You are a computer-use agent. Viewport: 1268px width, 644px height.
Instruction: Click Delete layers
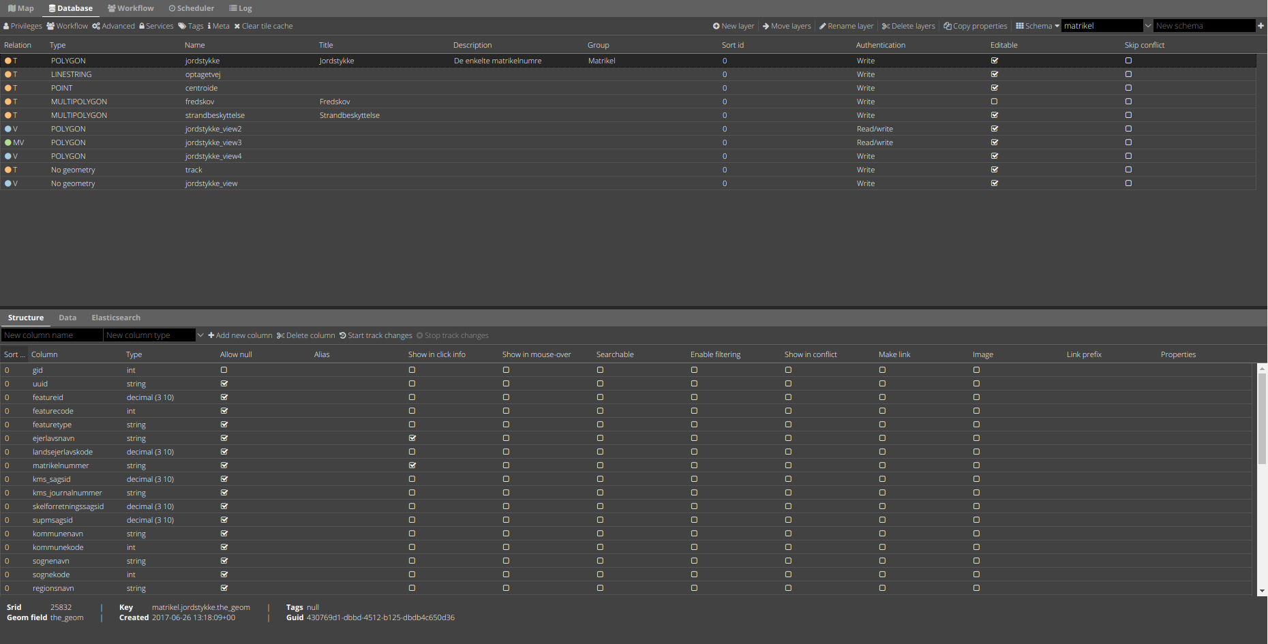click(x=909, y=26)
